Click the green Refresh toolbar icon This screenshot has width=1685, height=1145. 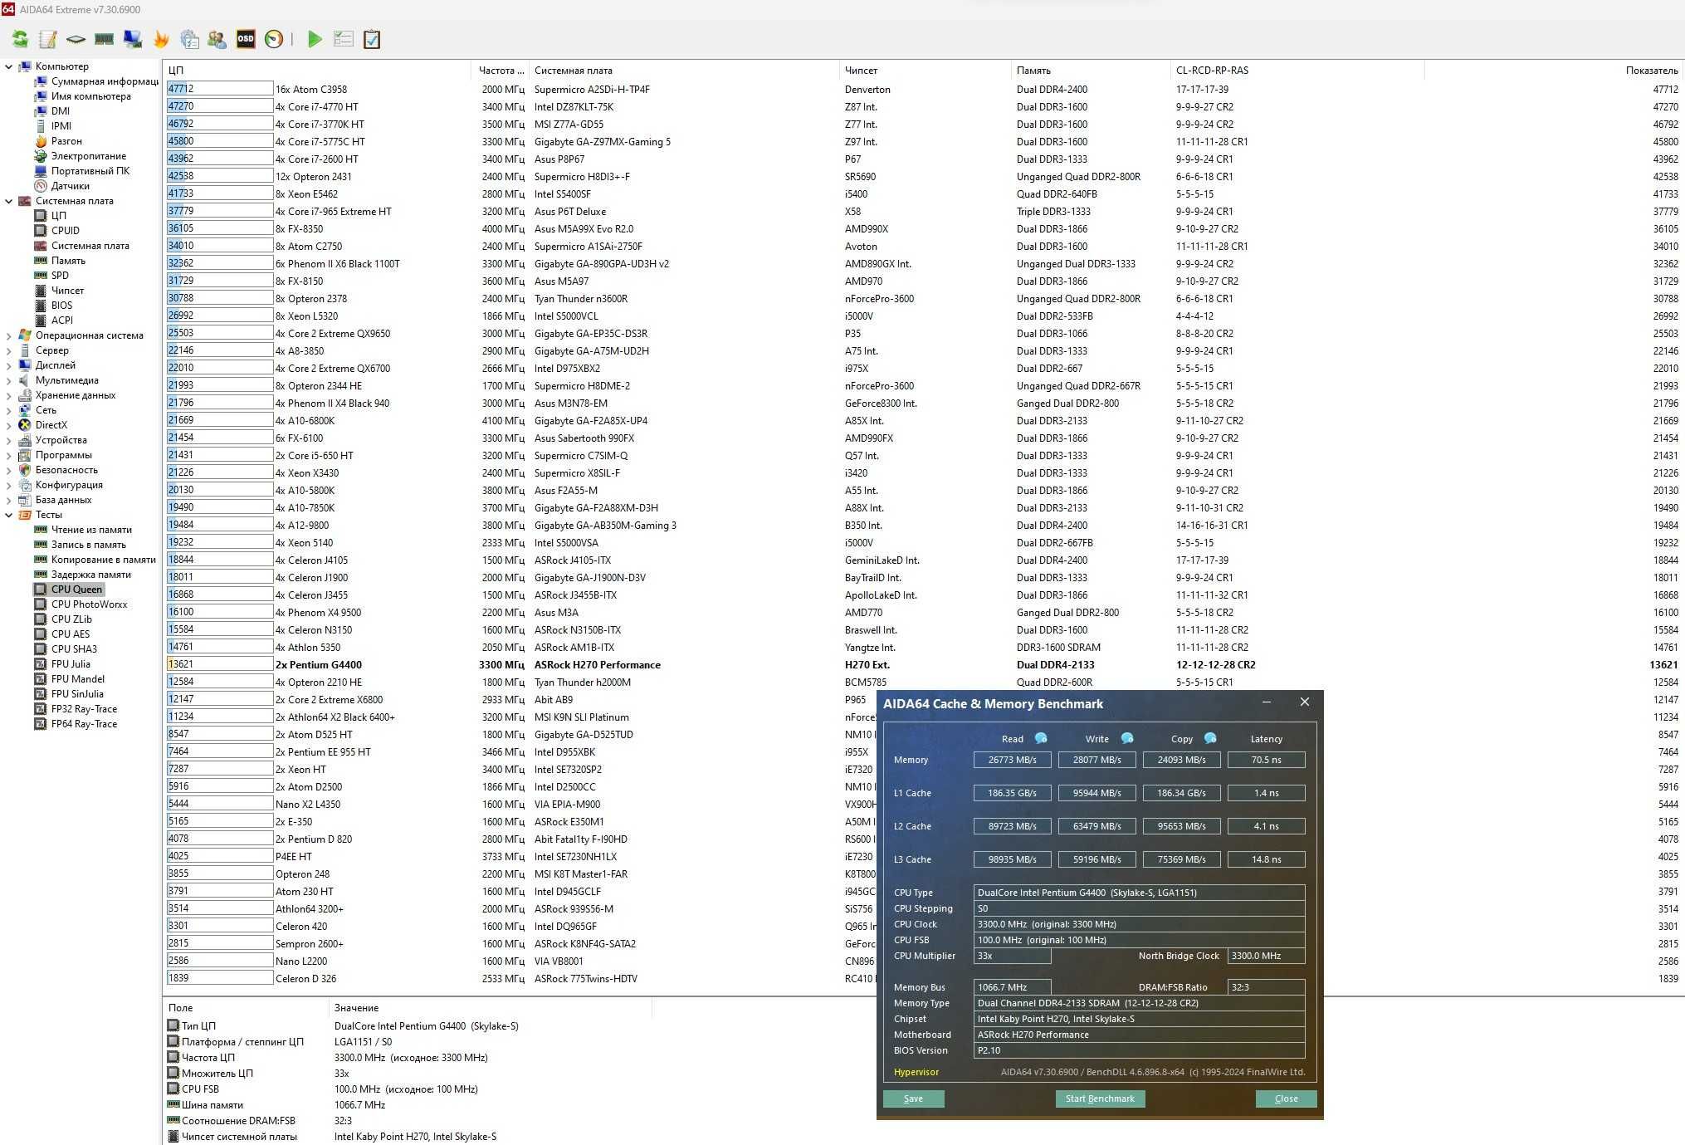tap(20, 39)
